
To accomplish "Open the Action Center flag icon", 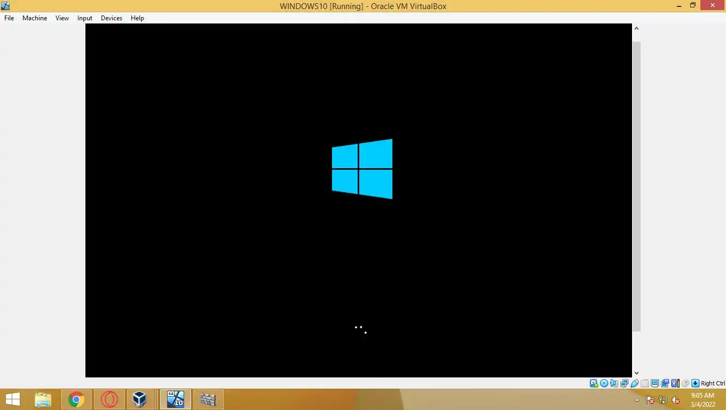I will [650, 400].
